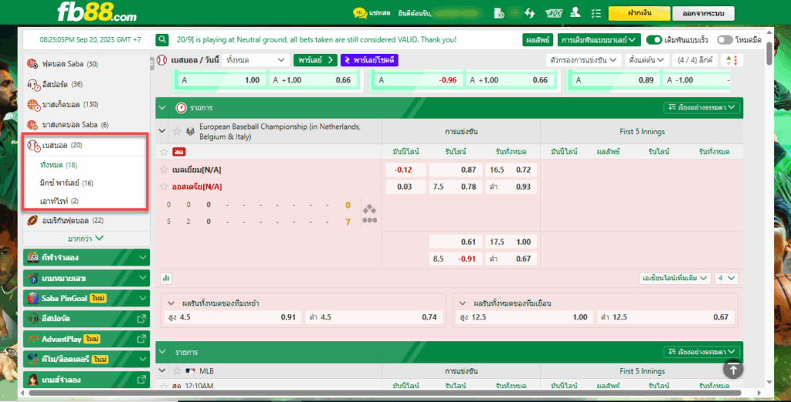Click the transfer arrows icon in header
The image size is (791, 402).
530,13
